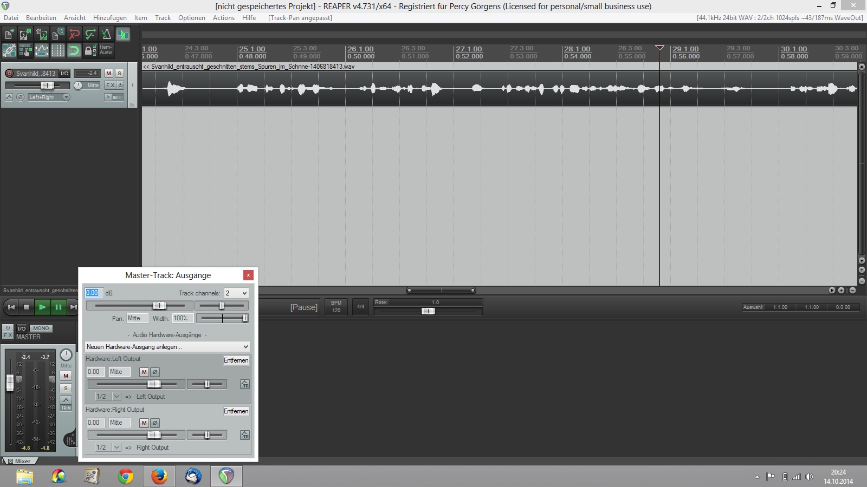Open master track FX button
867x487 pixels.
pyautogui.click(x=8, y=335)
